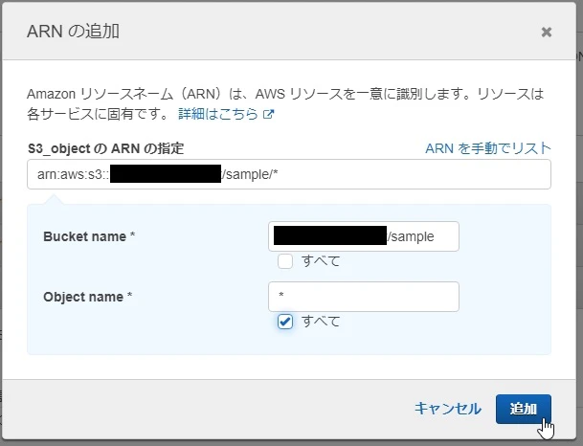The height and width of the screenshot is (446, 583).
Task: Click the Bucket name text field
Action: [364, 236]
